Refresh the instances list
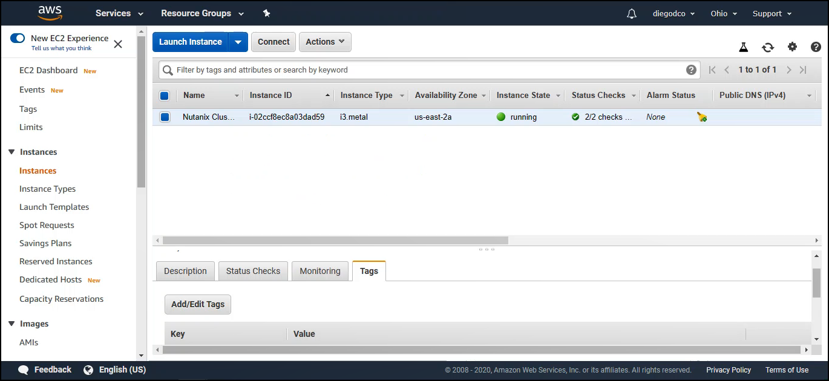The width and height of the screenshot is (829, 381). [x=768, y=47]
